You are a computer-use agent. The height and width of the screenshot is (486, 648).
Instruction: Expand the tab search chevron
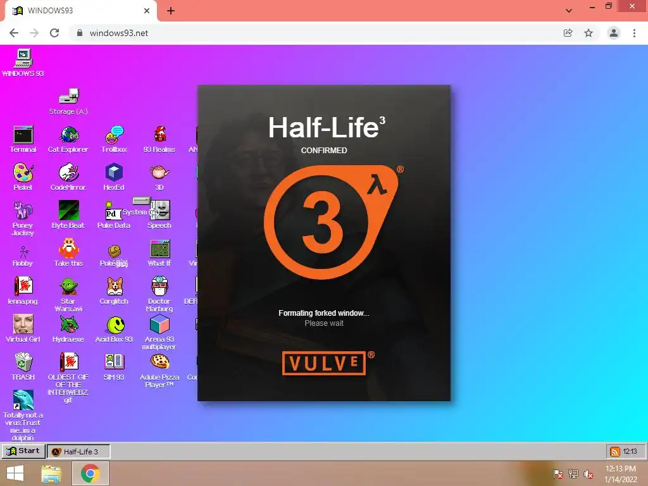[569, 11]
